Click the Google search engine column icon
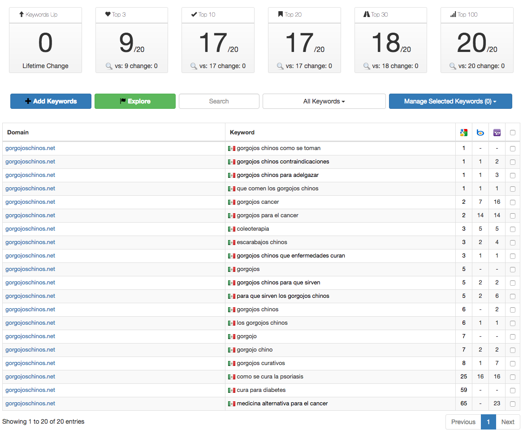The width and height of the screenshot is (523, 434). tap(464, 133)
